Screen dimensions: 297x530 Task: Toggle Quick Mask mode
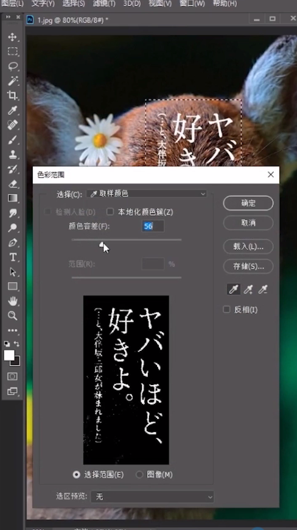click(x=13, y=376)
